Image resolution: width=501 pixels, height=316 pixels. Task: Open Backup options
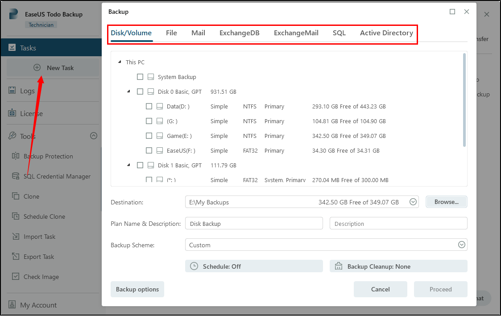[137, 289]
